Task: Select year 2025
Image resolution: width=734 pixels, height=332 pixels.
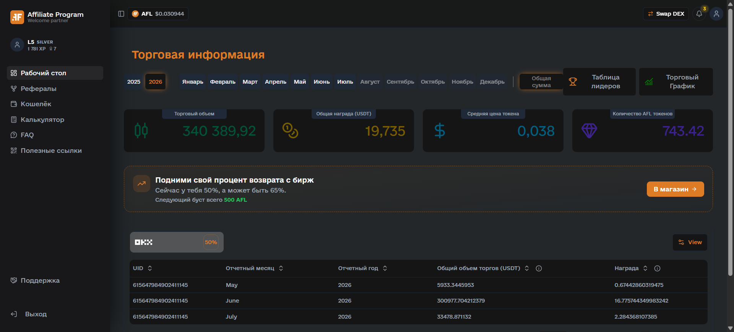Action: tap(134, 82)
